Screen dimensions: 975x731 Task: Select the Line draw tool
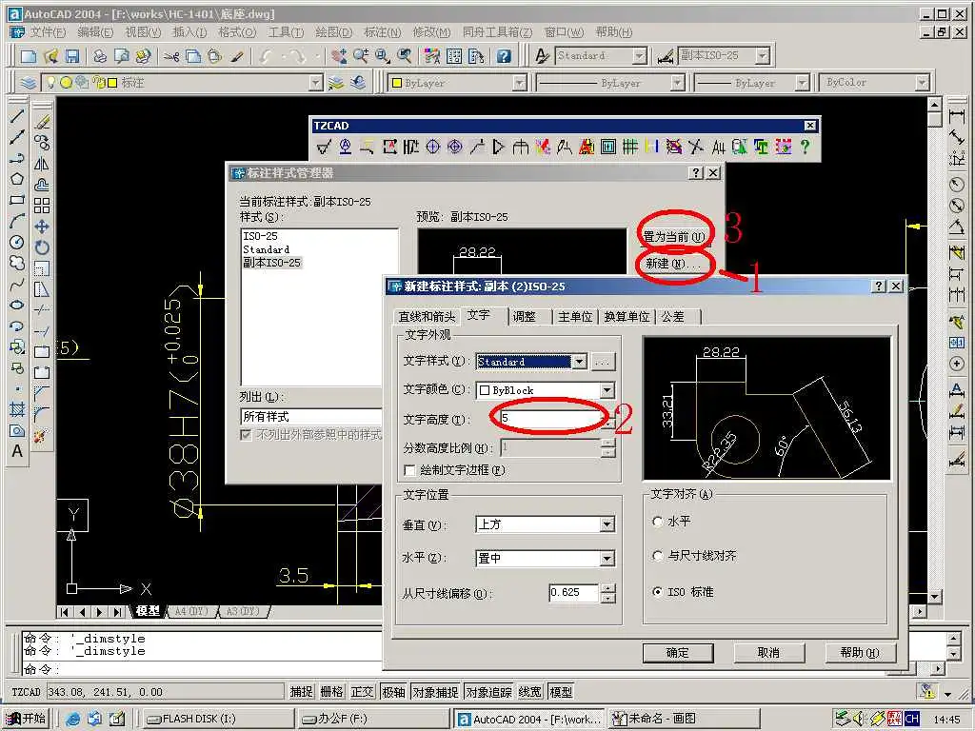[17, 116]
